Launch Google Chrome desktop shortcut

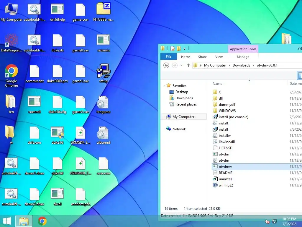point(12,76)
